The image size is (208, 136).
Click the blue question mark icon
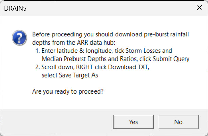click(x=19, y=38)
